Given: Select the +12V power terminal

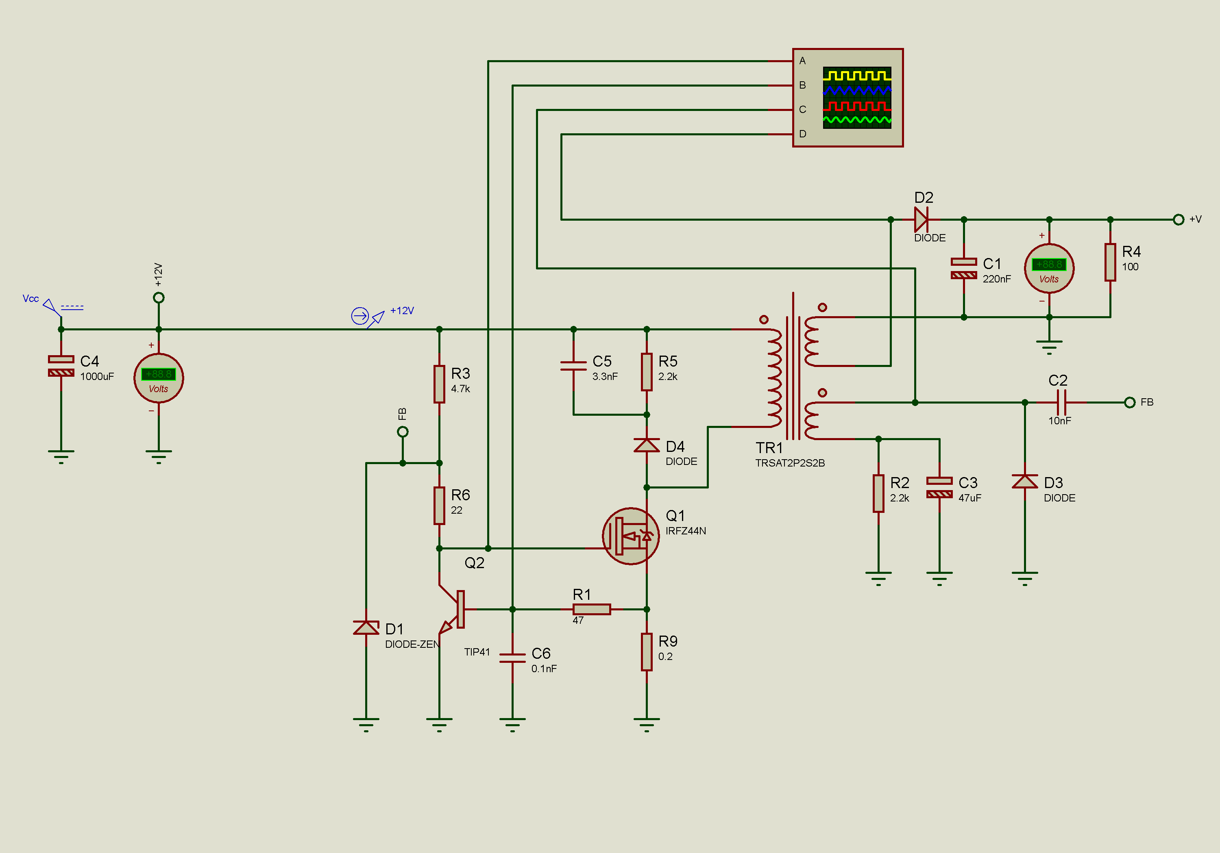Looking at the screenshot, I should click(x=158, y=297).
